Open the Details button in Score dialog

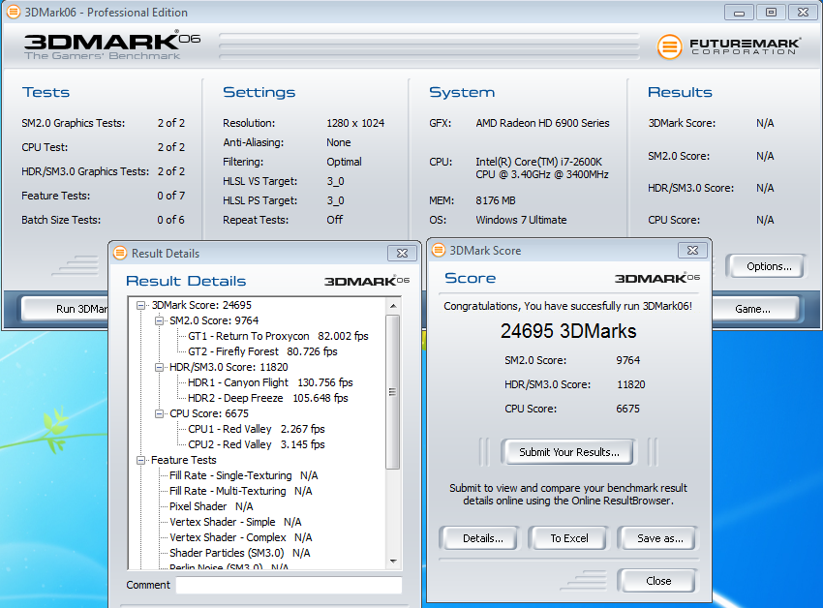(482, 538)
